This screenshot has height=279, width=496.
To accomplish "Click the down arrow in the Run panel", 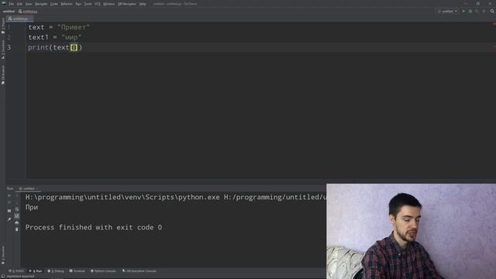I will (x=17, y=202).
